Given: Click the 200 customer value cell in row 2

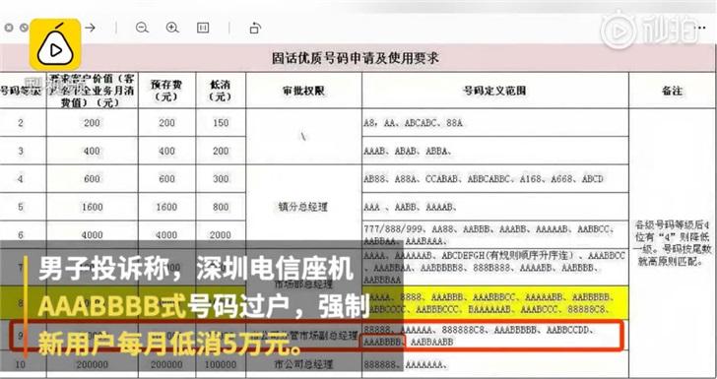Looking at the screenshot, I should click(x=92, y=122).
